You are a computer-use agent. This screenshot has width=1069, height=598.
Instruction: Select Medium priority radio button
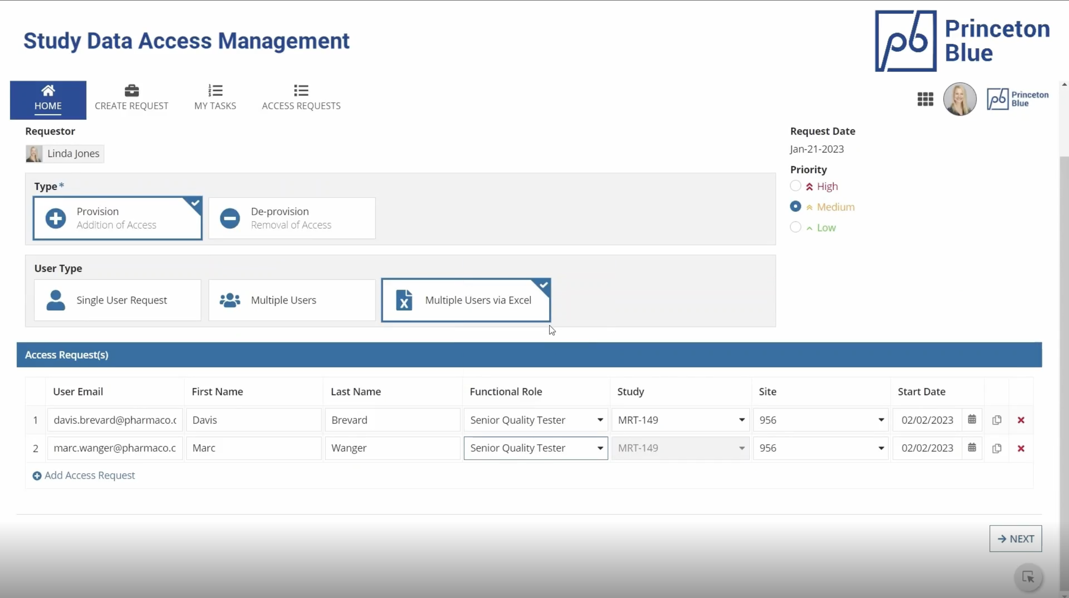(x=795, y=206)
